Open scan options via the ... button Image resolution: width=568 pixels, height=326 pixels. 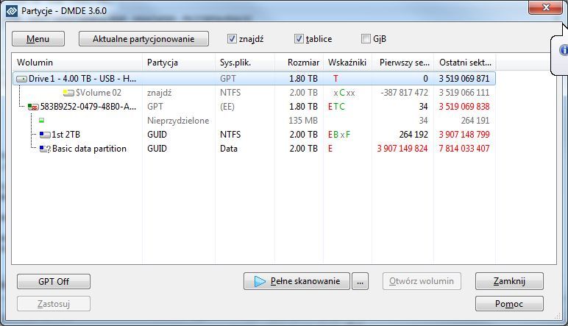click(360, 281)
